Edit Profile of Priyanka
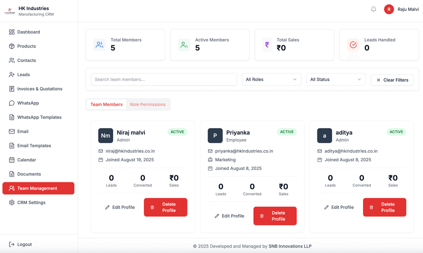Image resolution: width=423 pixels, height=253 pixels. tap(229, 216)
